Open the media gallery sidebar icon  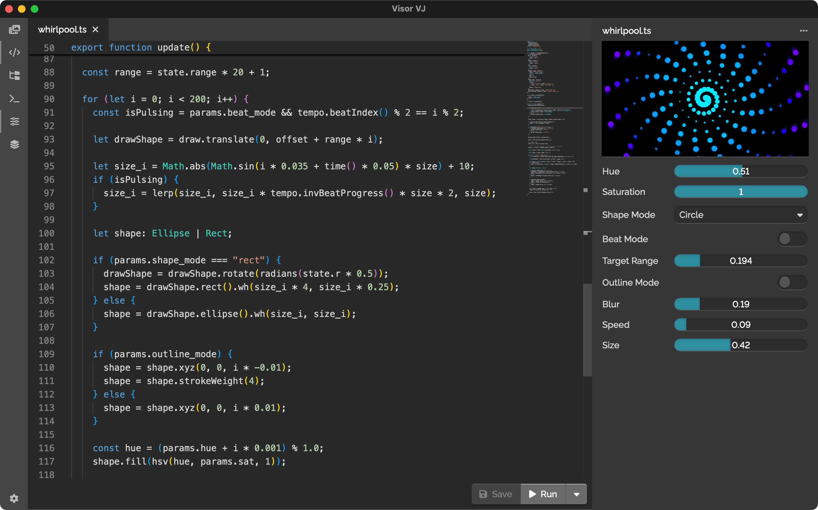coord(14,30)
